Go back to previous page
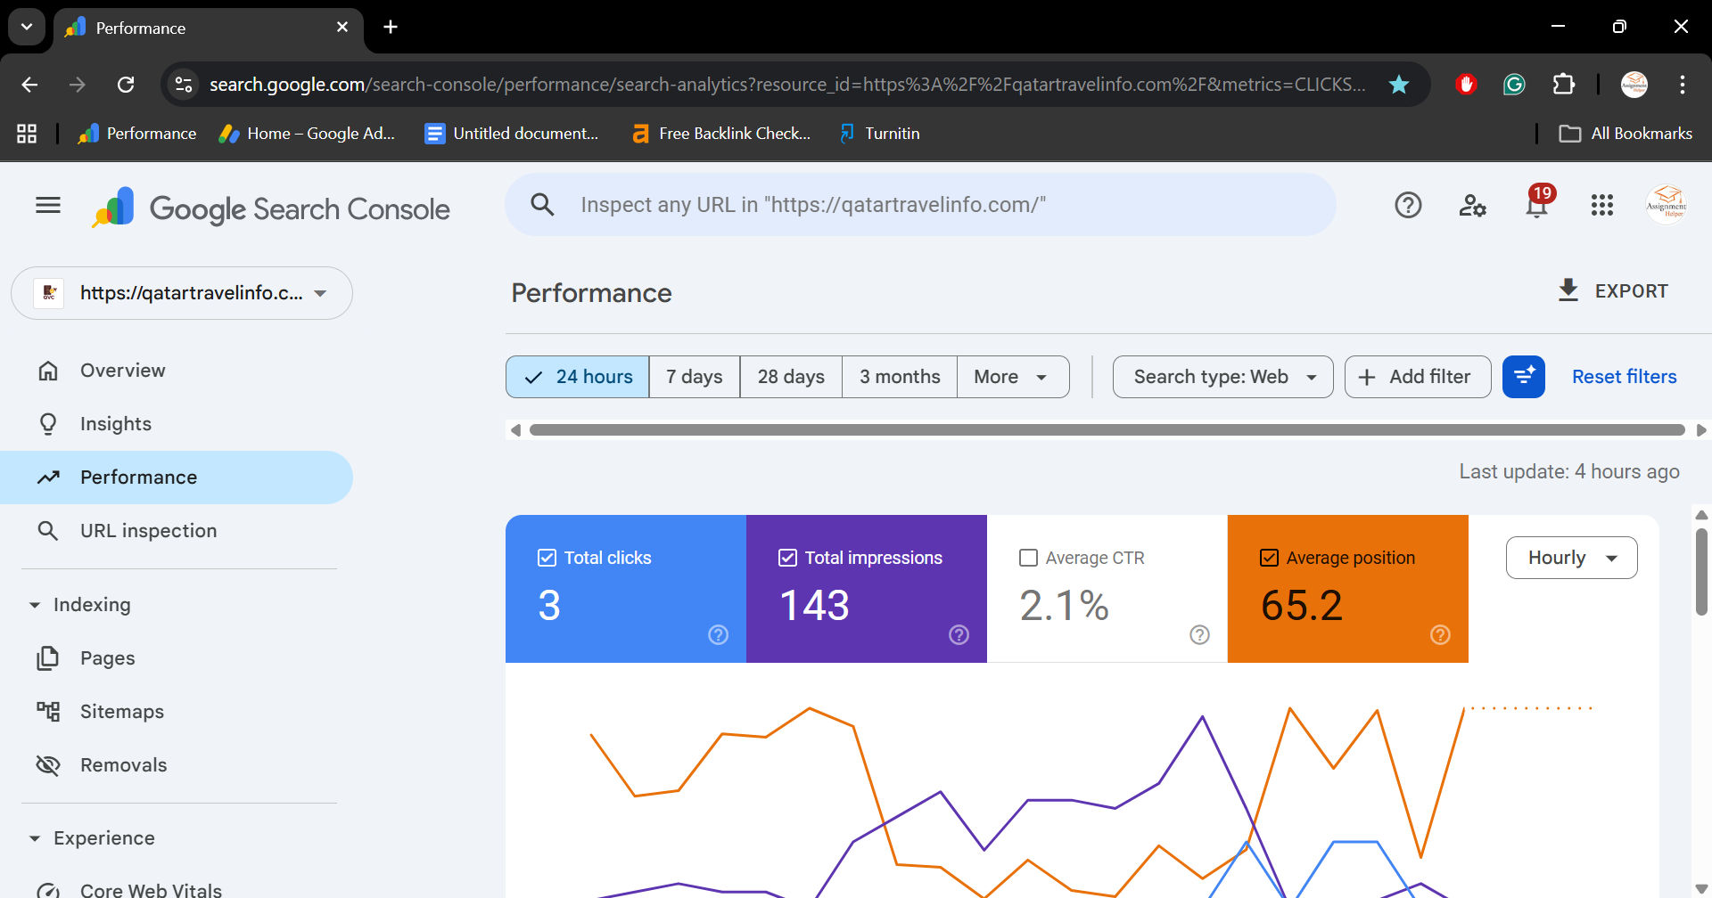 (29, 85)
